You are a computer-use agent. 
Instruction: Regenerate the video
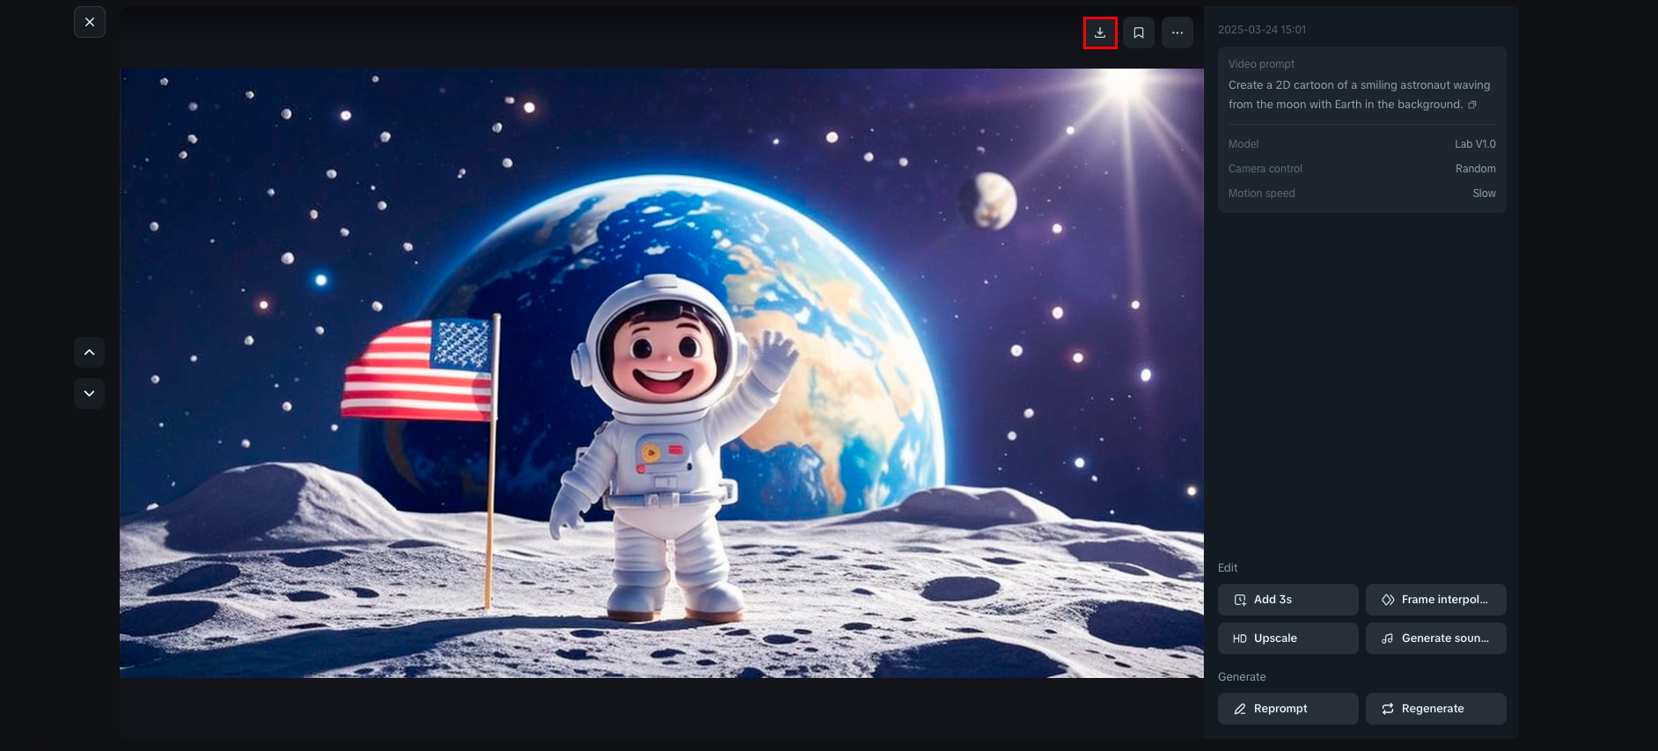tap(1436, 709)
